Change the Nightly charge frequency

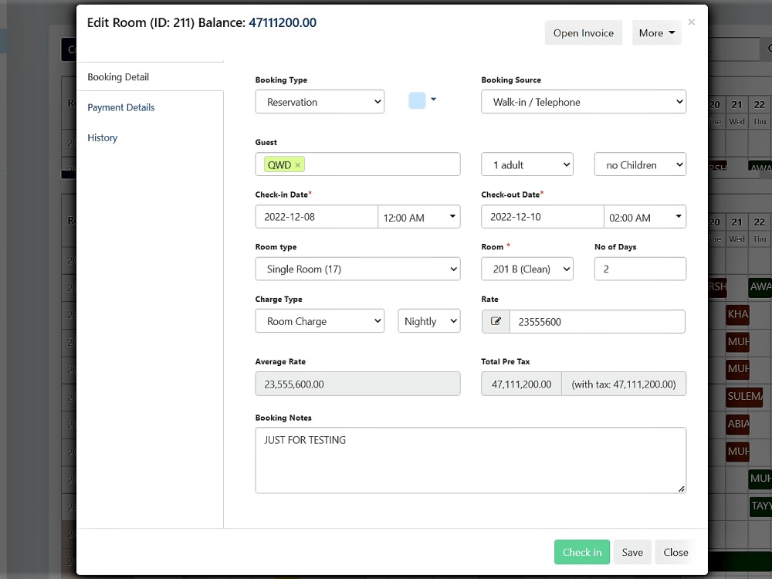tap(428, 320)
